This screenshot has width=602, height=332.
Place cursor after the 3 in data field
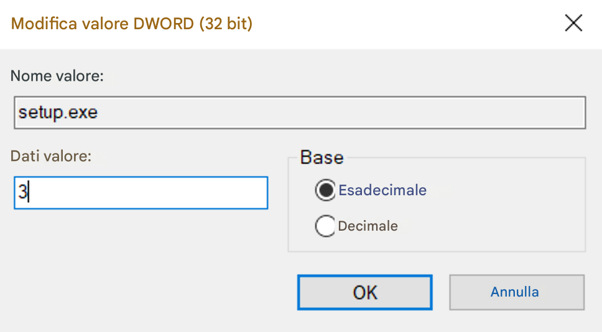pyautogui.click(x=29, y=192)
